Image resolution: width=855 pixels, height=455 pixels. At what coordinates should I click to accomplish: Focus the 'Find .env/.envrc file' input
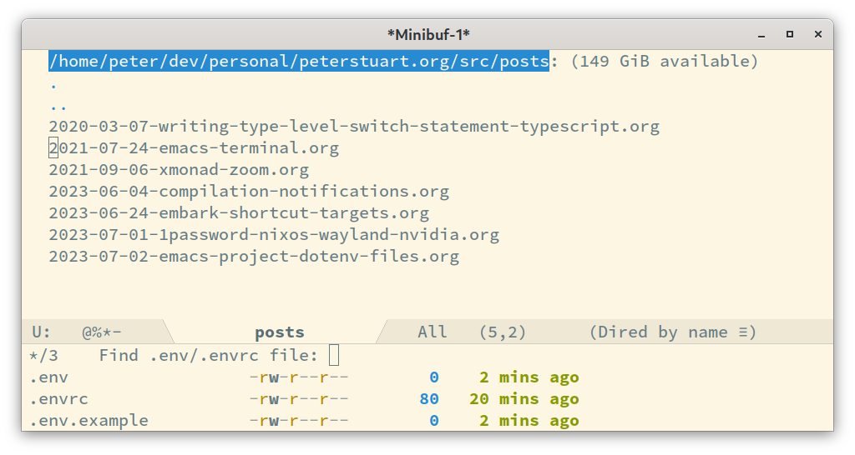click(334, 355)
